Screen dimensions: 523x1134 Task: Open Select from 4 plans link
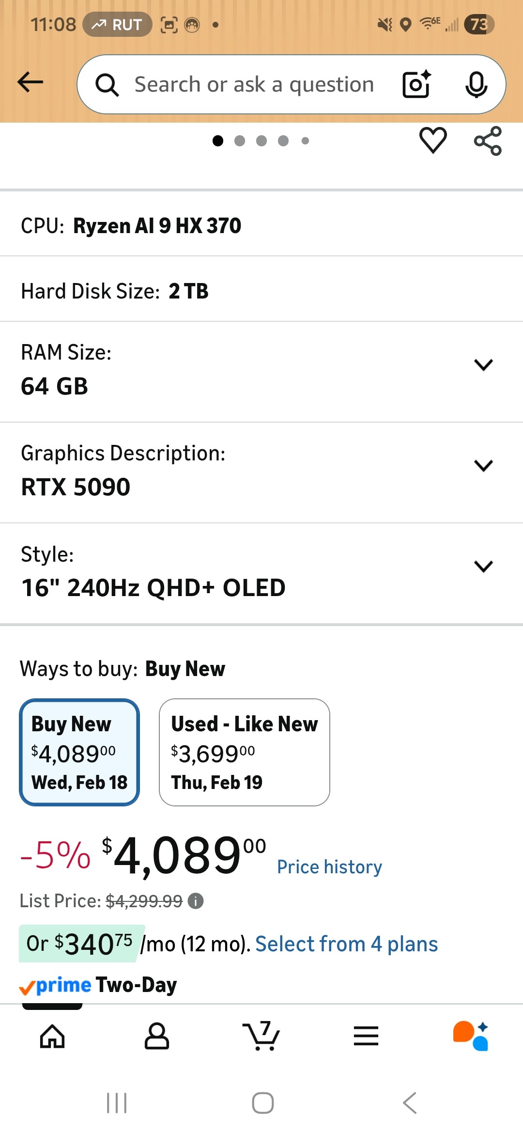point(346,944)
